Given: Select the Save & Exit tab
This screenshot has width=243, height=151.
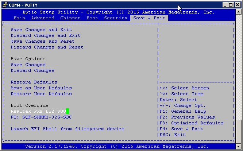Looking at the screenshot, I should tap(149, 18).
